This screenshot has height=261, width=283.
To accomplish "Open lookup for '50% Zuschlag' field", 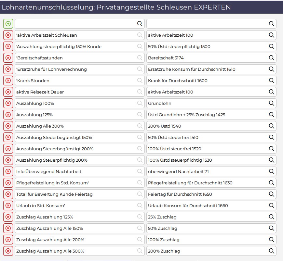I will tap(271, 228).
